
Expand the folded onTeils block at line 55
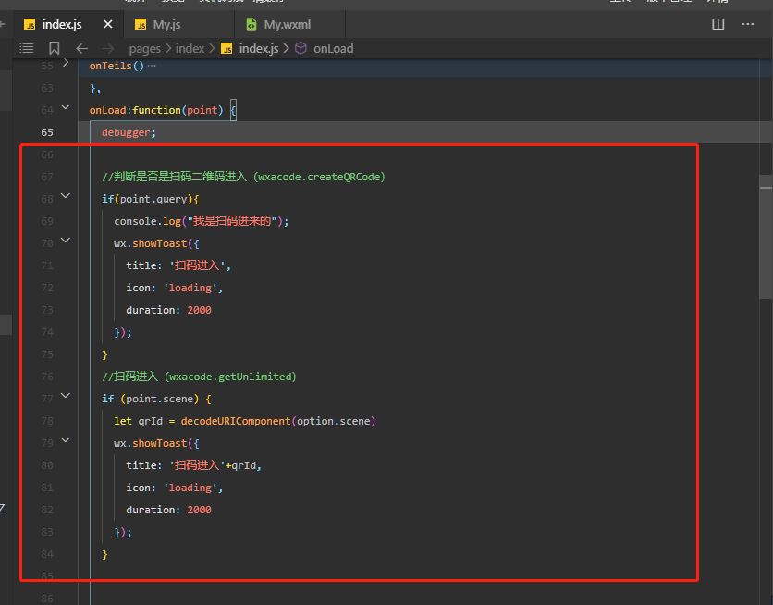tap(66, 63)
